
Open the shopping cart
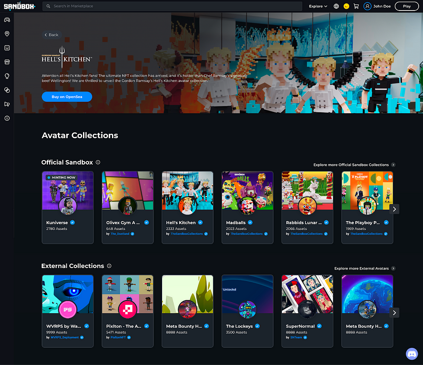pos(356,6)
